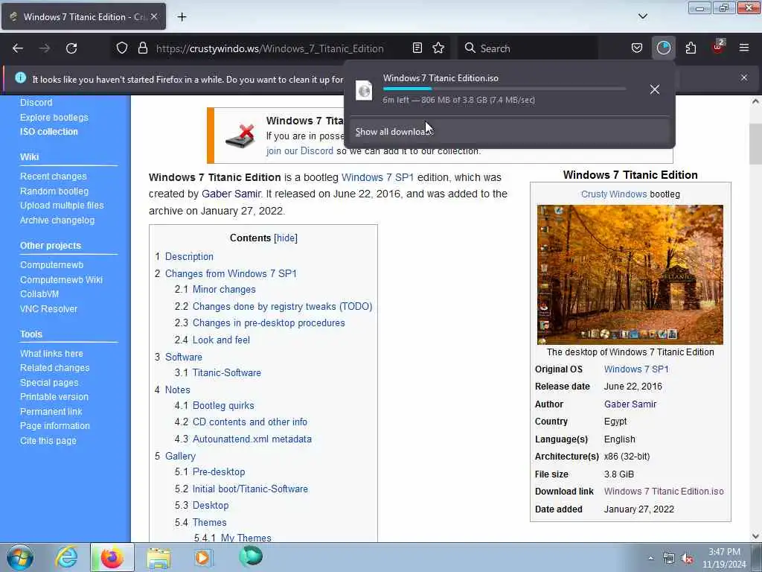Image resolution: width=762 pixels, height=572 pixels.
Task: Open Page information link
Action: [x=55, y=426]
